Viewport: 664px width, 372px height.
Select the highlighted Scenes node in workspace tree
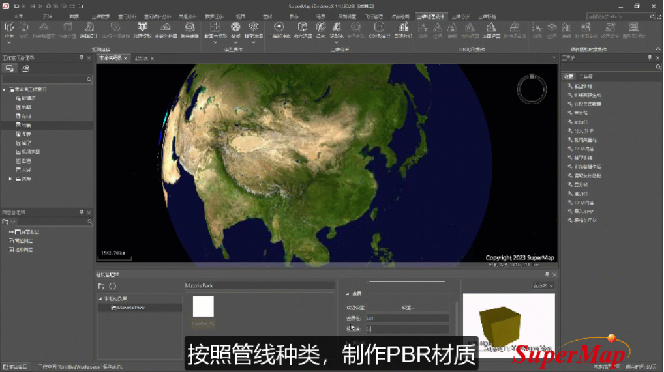point(23,125)
